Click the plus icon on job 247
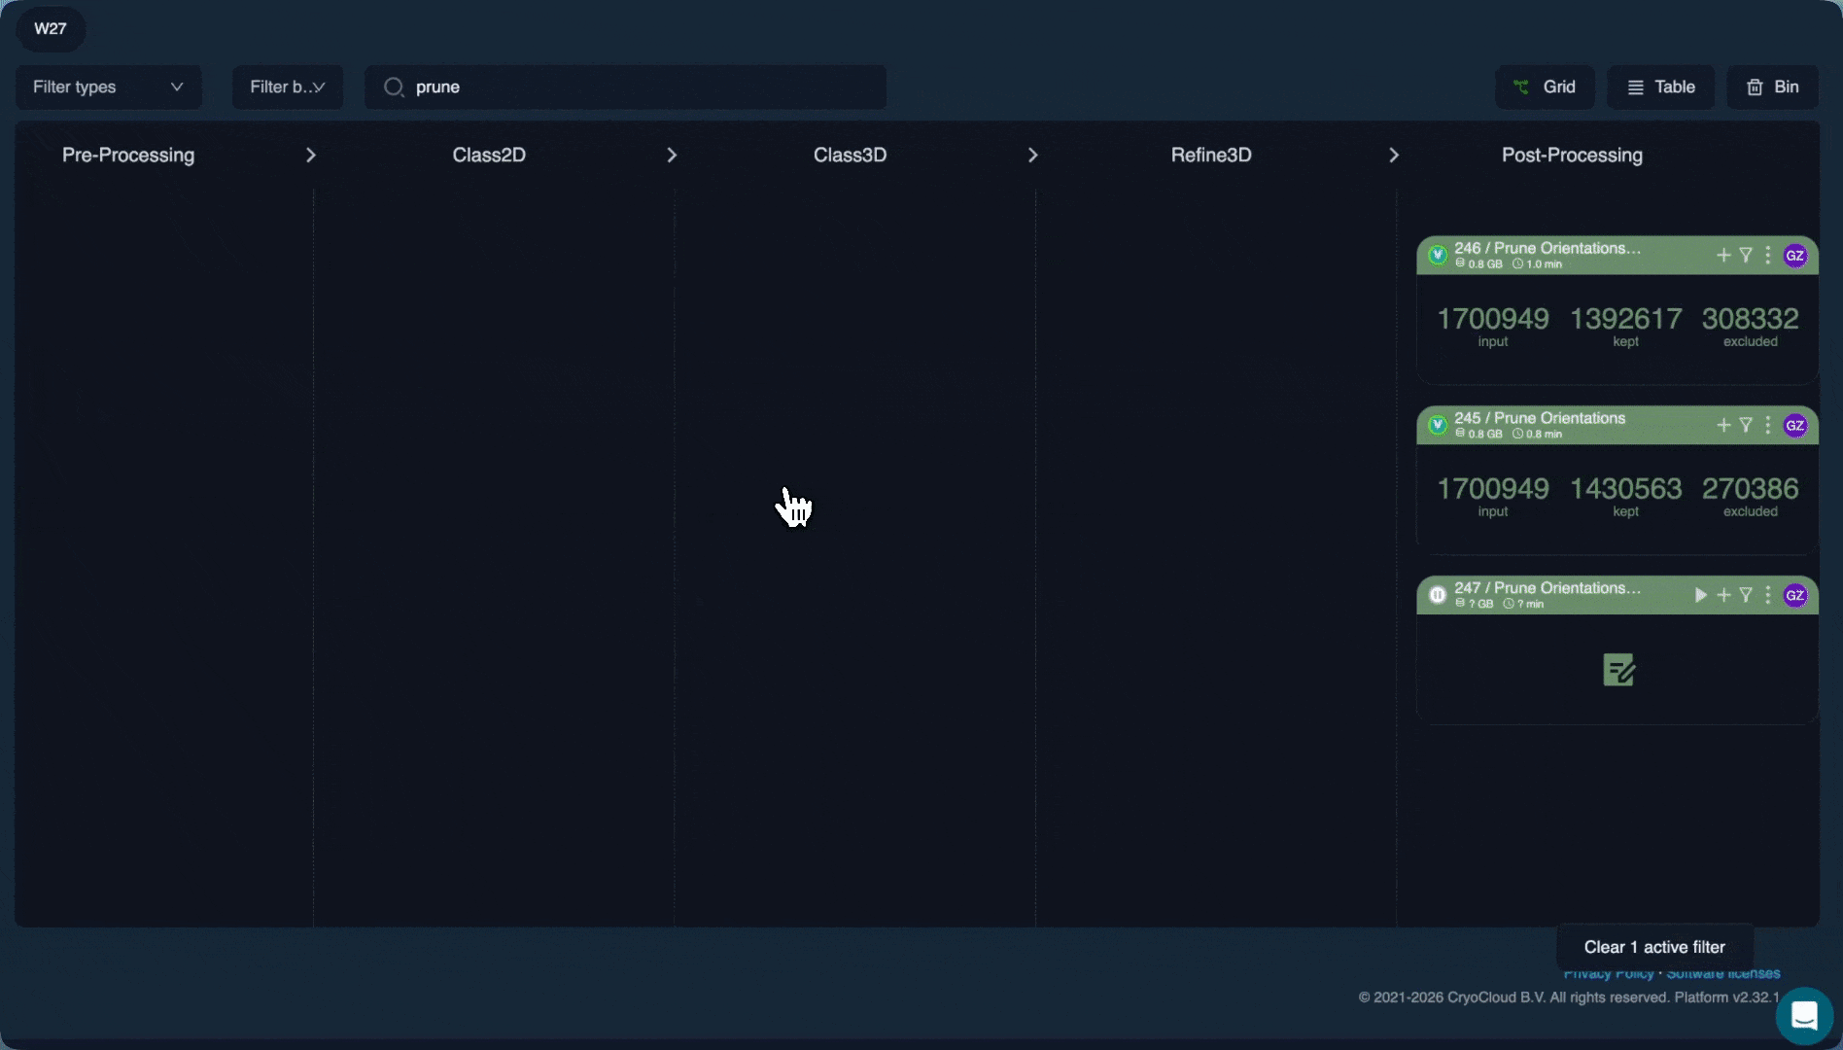This screenshot has height=1050, width=1843. (x=1723, y=595)
